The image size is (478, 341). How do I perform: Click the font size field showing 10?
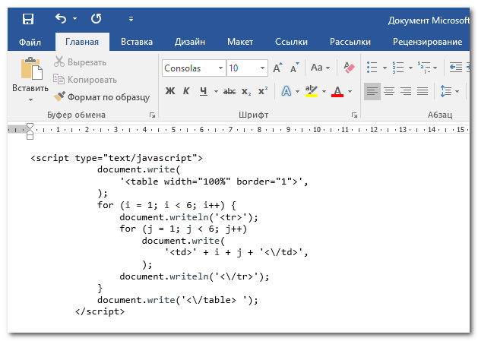(x=242, y=68)
